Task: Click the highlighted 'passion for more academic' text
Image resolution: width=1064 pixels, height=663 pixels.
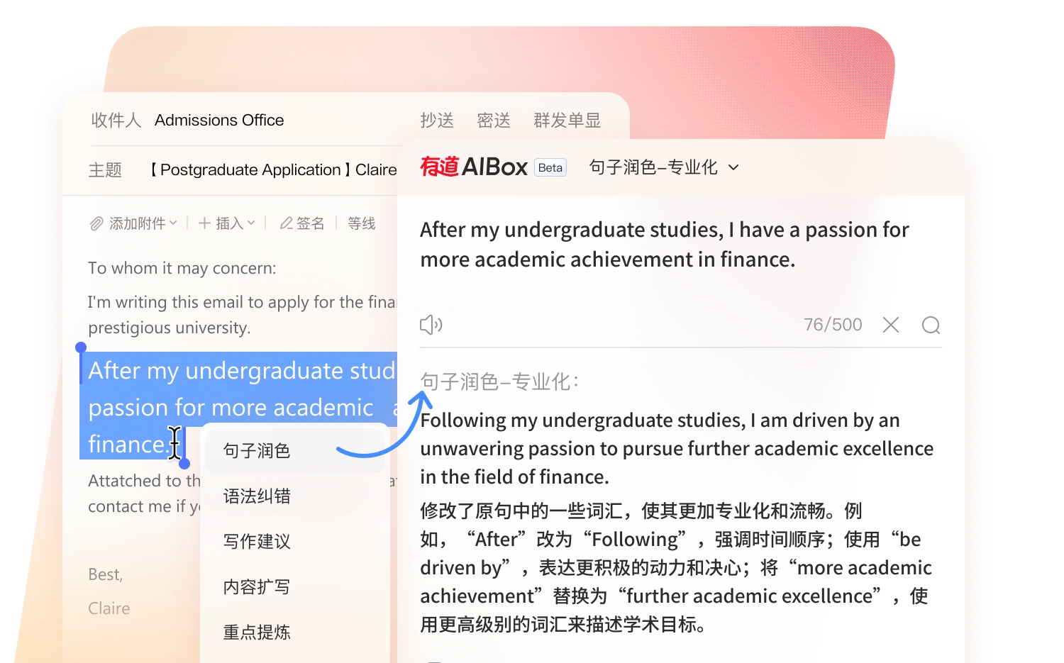Action: pos(231,407)
